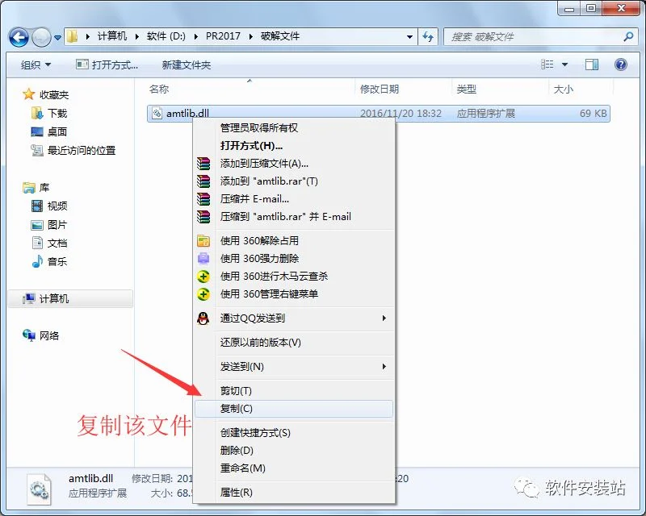Go back with the blue Back arrow

pyautogui.click(x=19, y=37)
